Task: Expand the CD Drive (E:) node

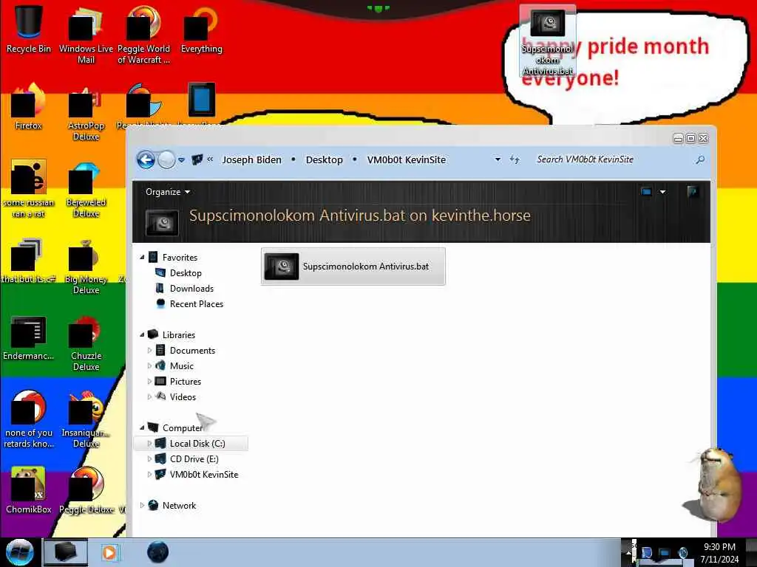Action: coord(149,459)
